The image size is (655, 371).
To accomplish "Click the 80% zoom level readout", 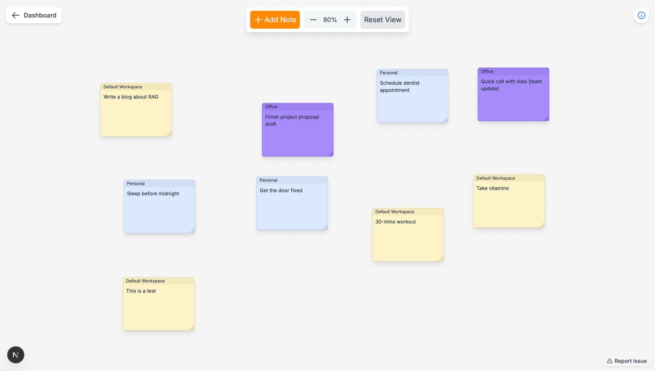I will 330,20.
